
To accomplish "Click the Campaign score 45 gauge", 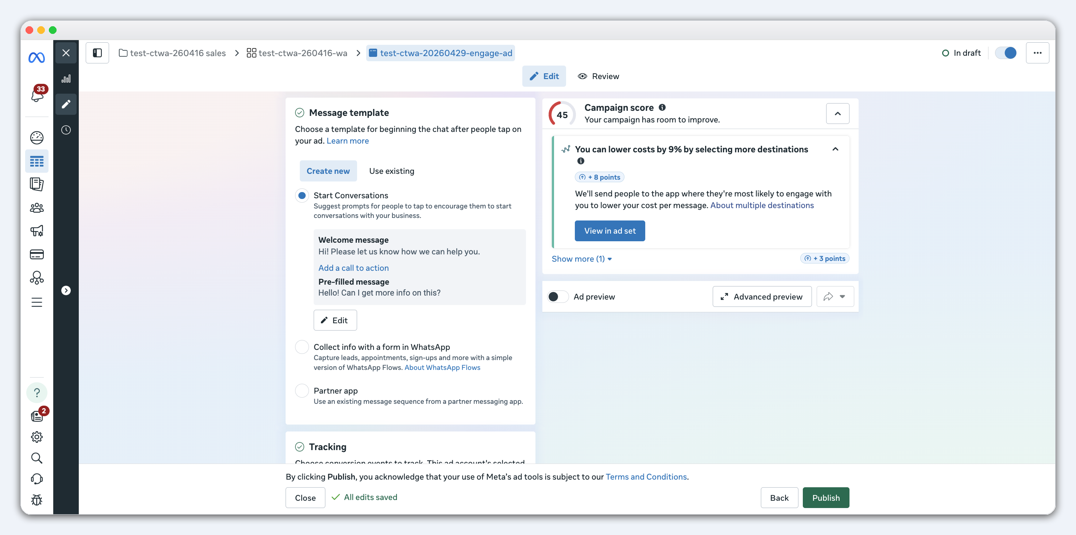I will click(562, 114).
